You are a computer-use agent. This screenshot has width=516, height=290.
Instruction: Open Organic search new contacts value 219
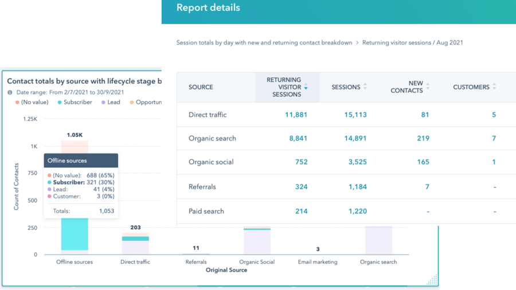pos(423,138)
